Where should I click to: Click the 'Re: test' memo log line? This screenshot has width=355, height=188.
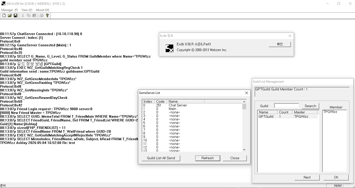(x=38, y=143)
